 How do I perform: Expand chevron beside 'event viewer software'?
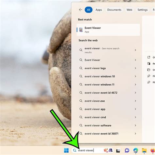[x=135, y=126]
